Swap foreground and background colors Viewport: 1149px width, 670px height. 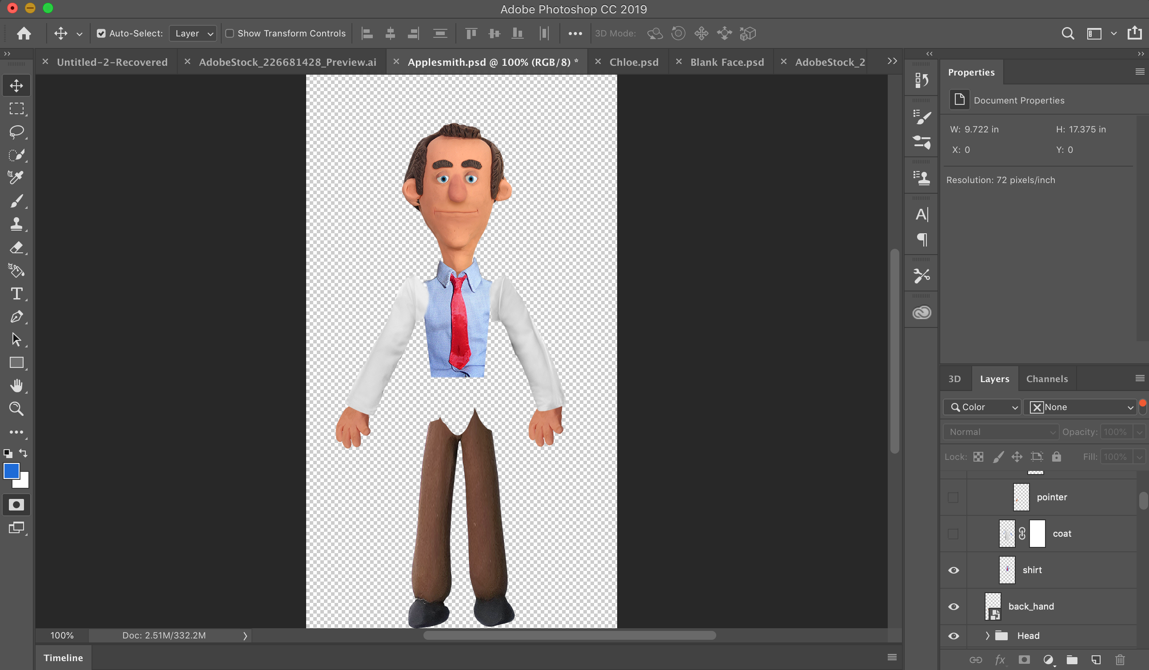pos(23,453)
